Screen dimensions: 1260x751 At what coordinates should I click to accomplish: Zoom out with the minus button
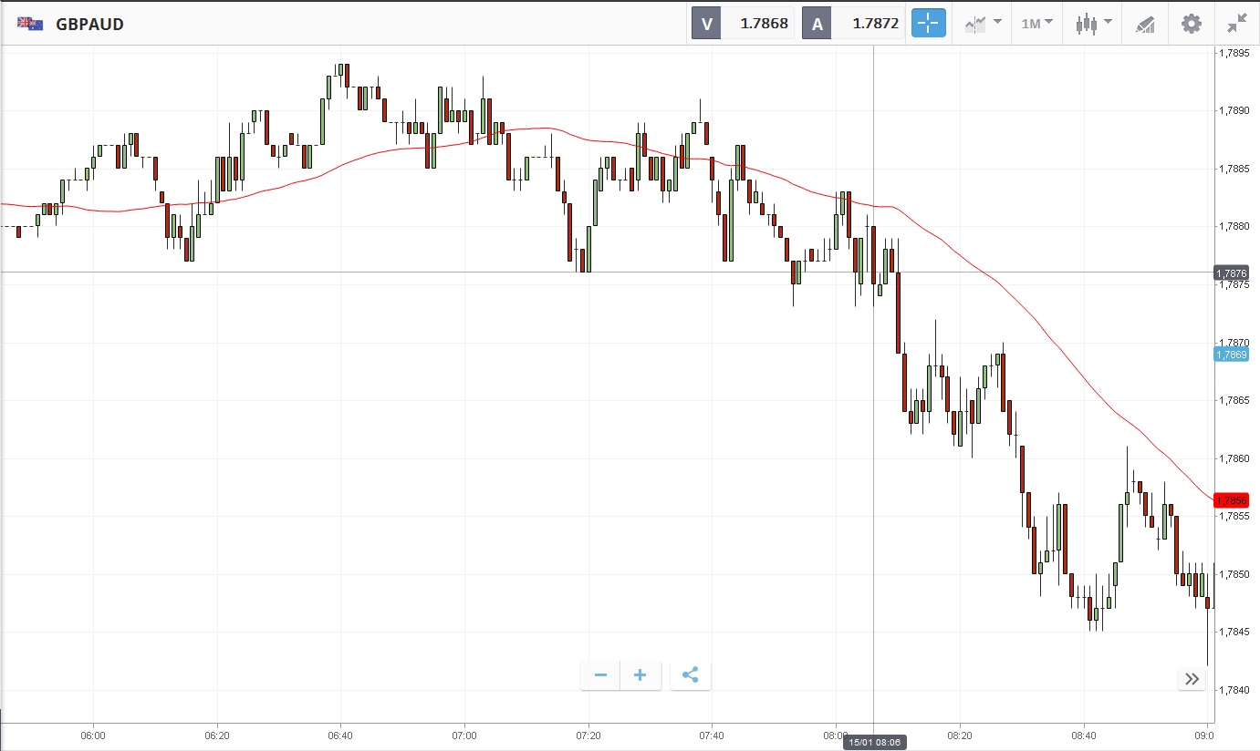tap(600, 675)
